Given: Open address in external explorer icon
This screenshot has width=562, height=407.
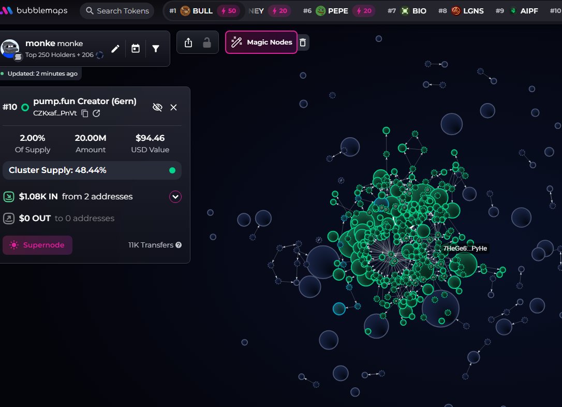Looking at the screenshot, I should point(96,113).
